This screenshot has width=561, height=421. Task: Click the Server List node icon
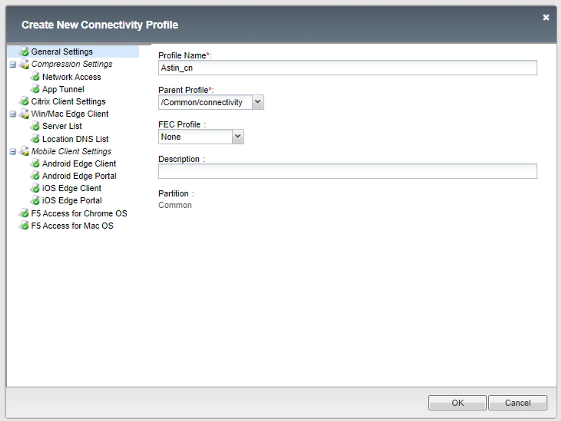click(x=35, y=126)
